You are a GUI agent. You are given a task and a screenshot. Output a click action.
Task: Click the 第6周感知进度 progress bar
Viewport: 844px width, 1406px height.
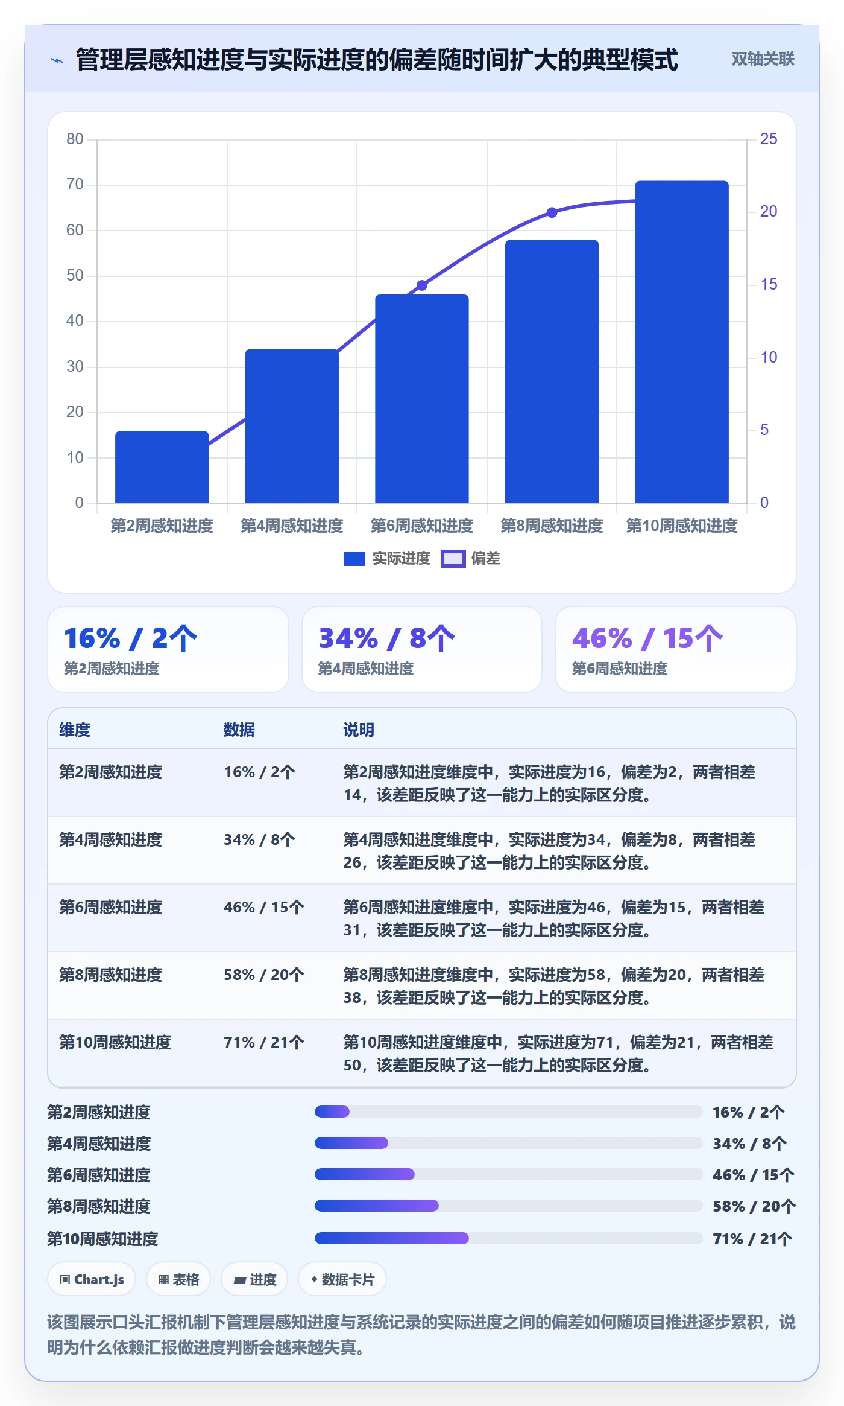click(508, 1174)
